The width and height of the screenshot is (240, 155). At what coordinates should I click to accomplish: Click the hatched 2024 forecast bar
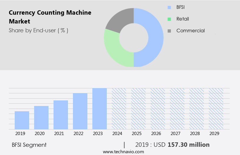(x=119, y=109)
